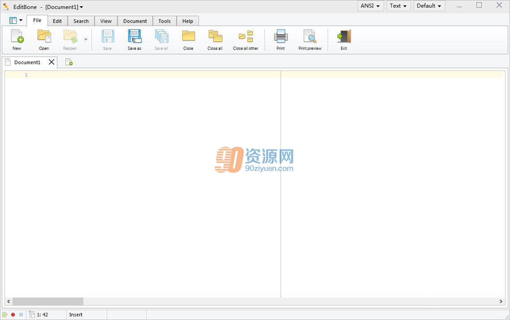Close the Document1 tab with X
The image size is (510, 320).
point(52,62)
